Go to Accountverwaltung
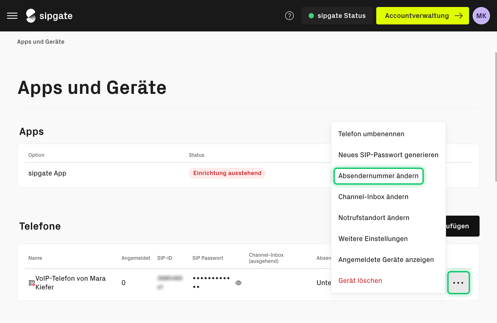 (422, 16)
